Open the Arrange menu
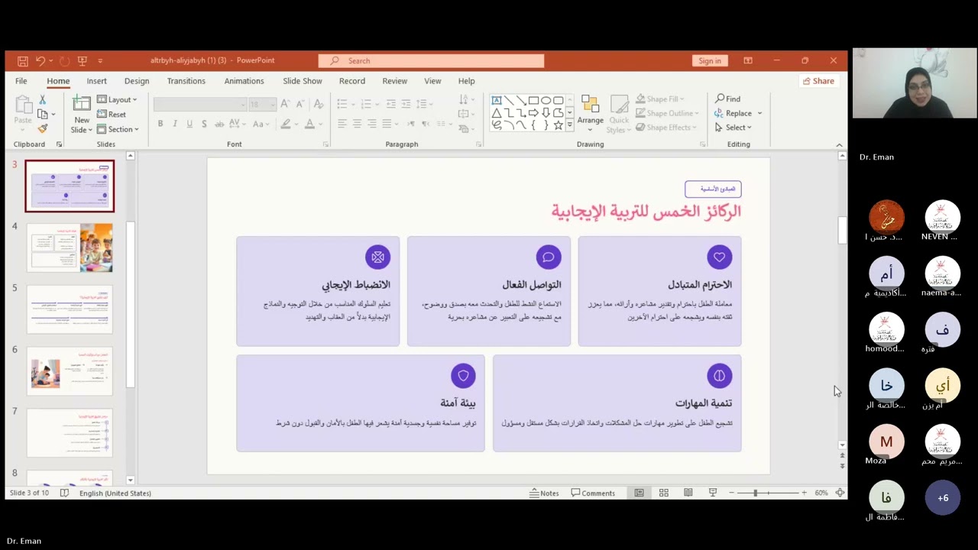The height and width of the screenshot is (550, 978). tap(590, 113)
